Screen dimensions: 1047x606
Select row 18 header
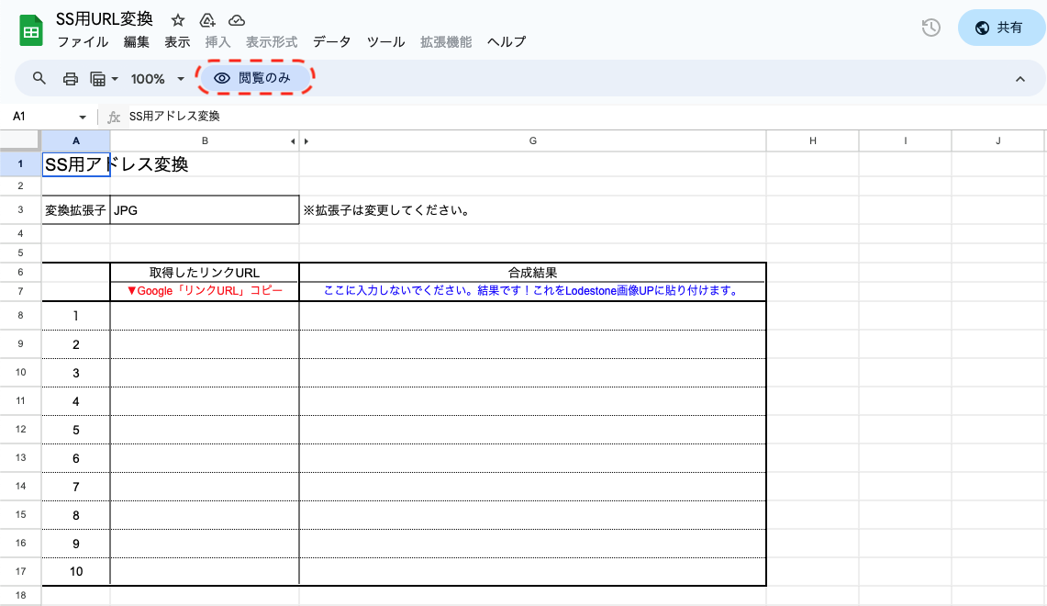21,595
